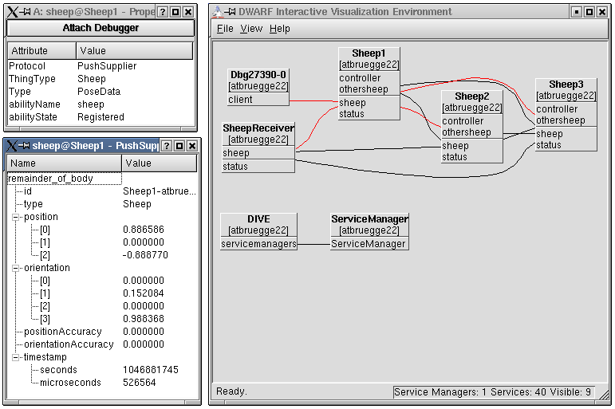Maximize the PushSupplier window
Viewport: 615px width, 409px height.
pyautogui.click(x=179, y=146)
